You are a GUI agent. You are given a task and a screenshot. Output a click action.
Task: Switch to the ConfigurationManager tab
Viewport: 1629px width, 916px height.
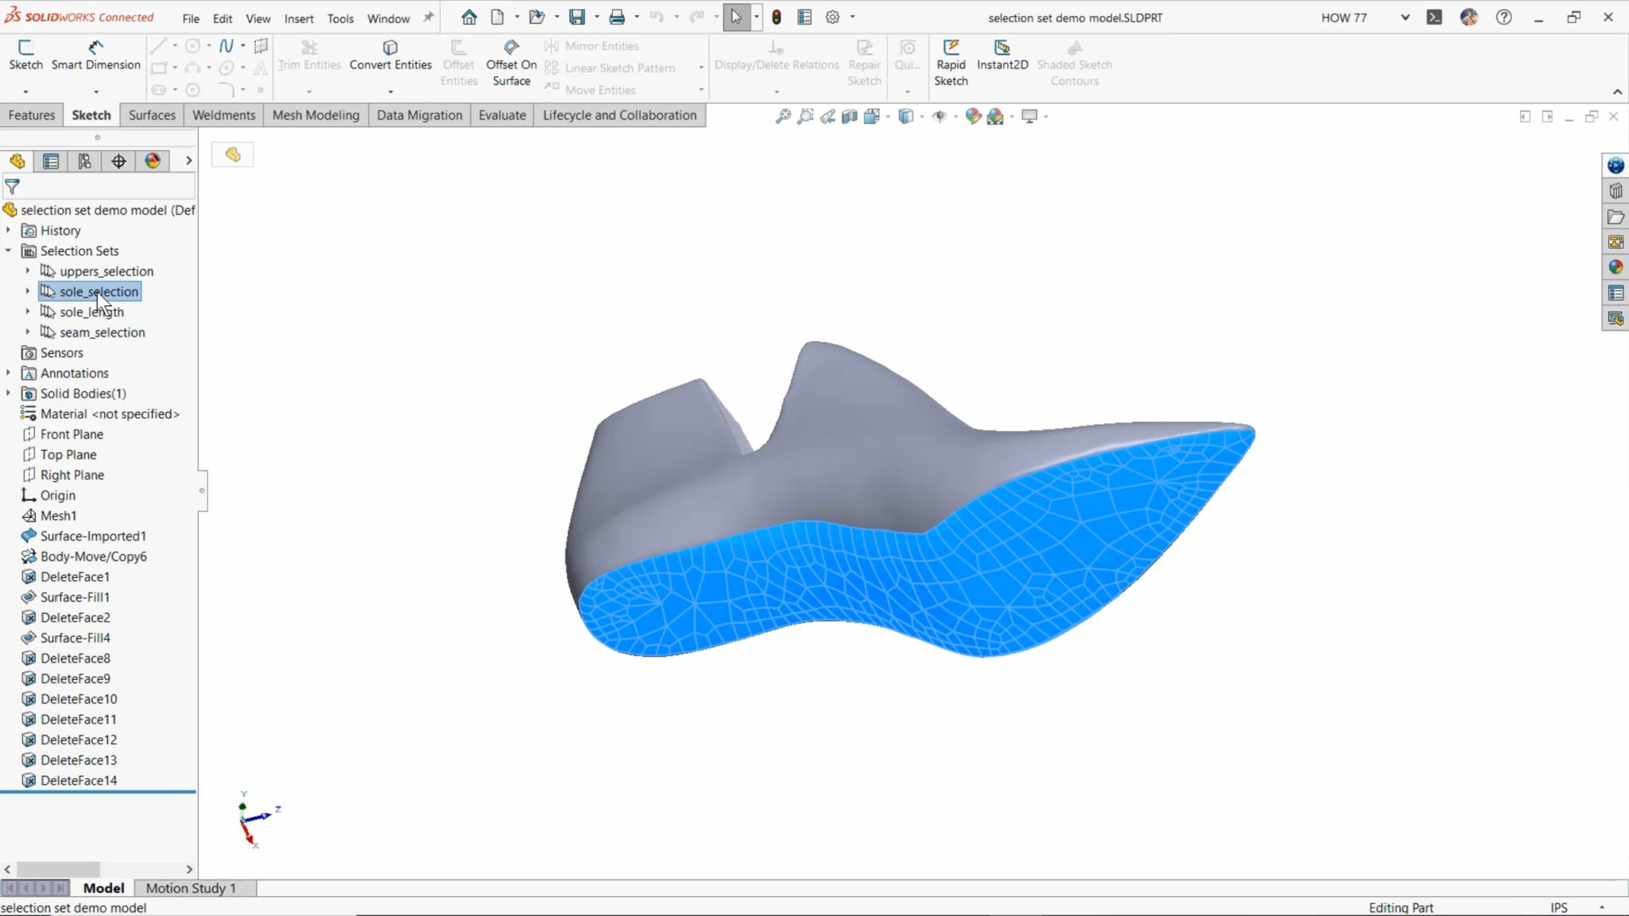coord(84,161)
